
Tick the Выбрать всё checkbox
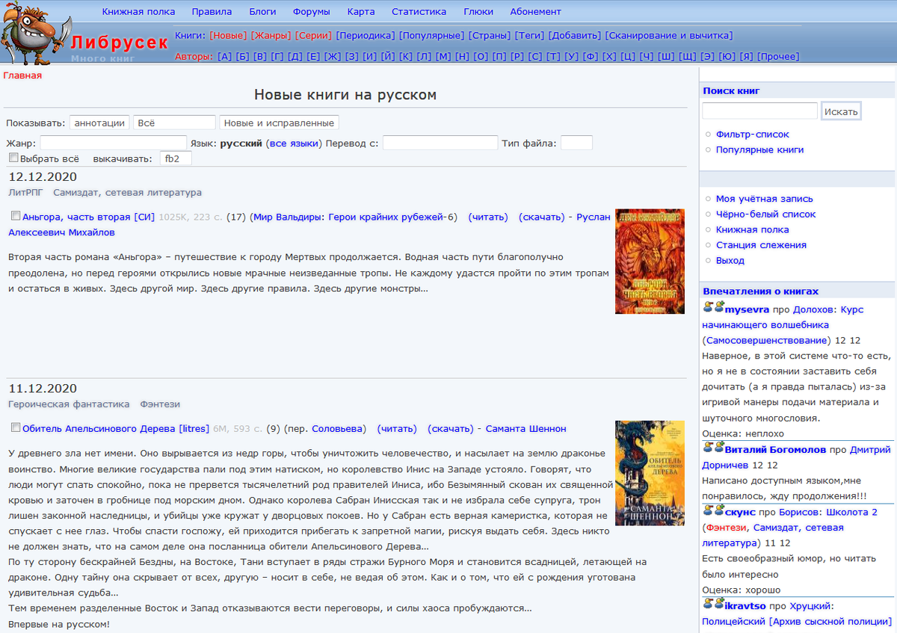[x=13, y=158]
